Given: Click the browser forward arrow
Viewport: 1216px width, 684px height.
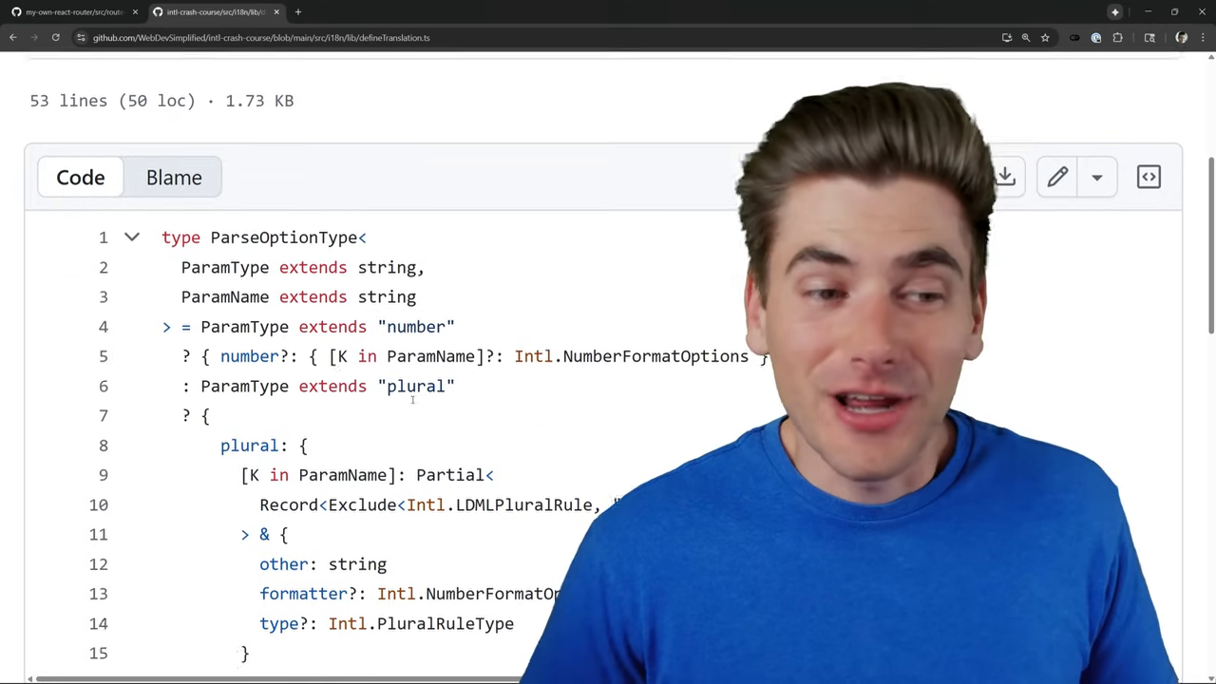Looking at the screenshot, I should tap(34, 38).
